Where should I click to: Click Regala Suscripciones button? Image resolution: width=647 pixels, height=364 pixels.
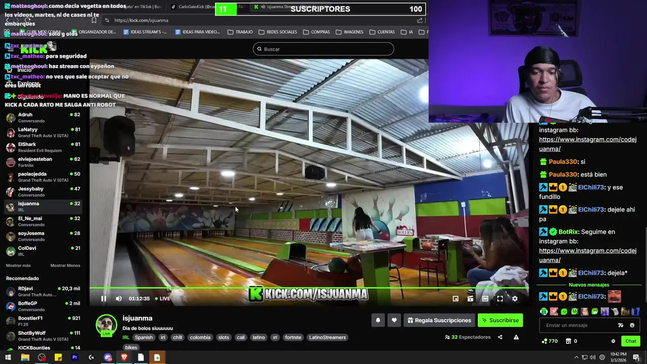[439, 320]
